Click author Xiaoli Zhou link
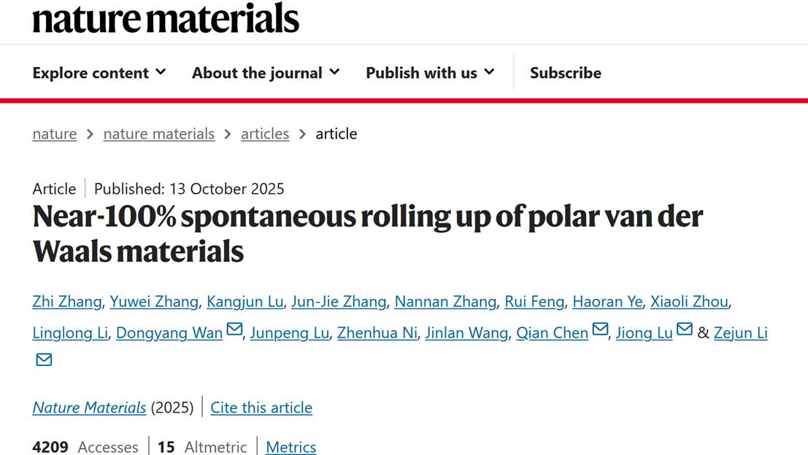Screen dimensions: 808x455 (x=689, y=302)
